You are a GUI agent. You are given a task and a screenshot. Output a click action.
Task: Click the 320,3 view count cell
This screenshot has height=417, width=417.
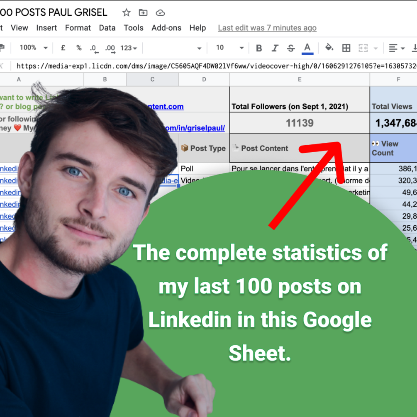[x=394, y=180]
